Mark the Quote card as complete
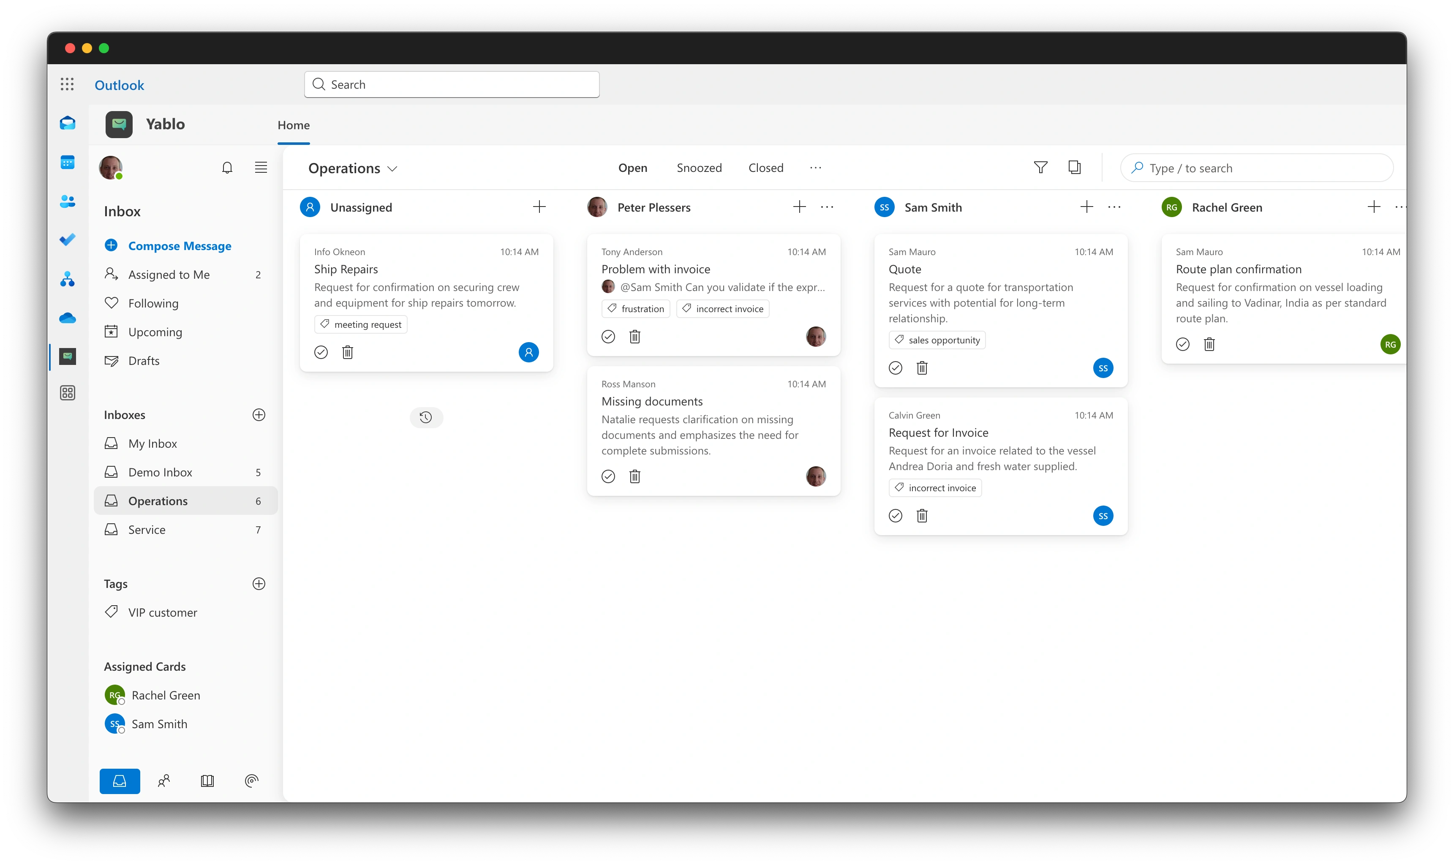Viewport: 1454px width, 865px height. 895,368
